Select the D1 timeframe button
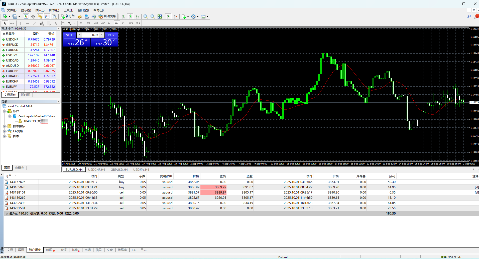Image resolution: width=479 pixels, height=259 pixels. pyautogui.click(x=124, y=23)
